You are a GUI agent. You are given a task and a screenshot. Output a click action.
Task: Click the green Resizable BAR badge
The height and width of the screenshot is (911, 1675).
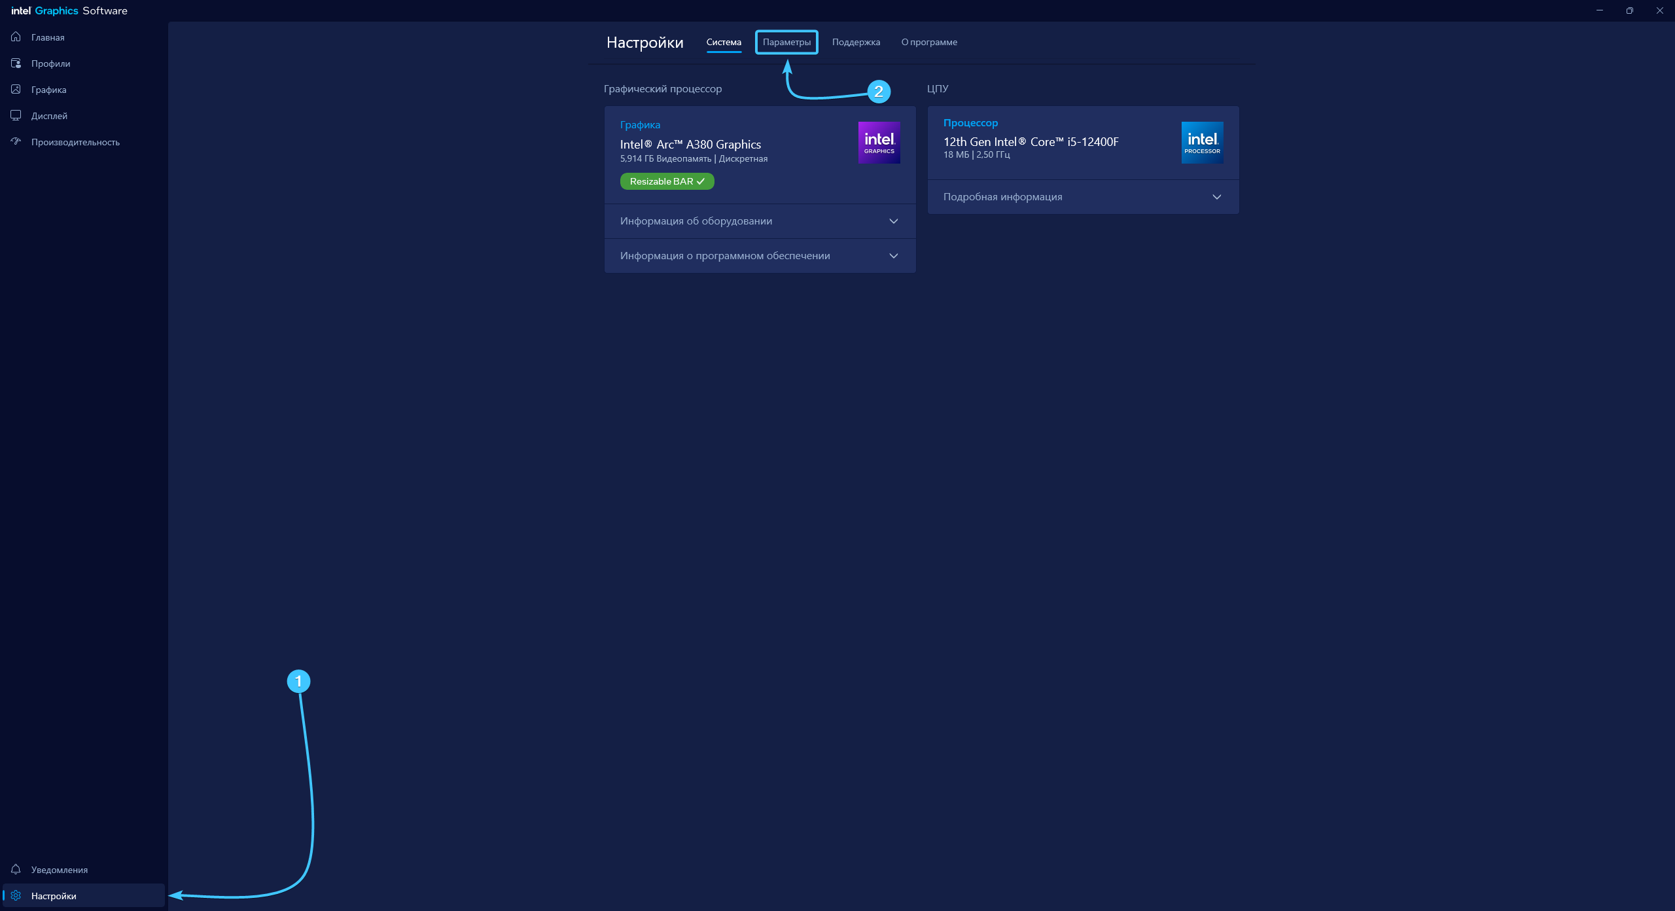point(667,181)
